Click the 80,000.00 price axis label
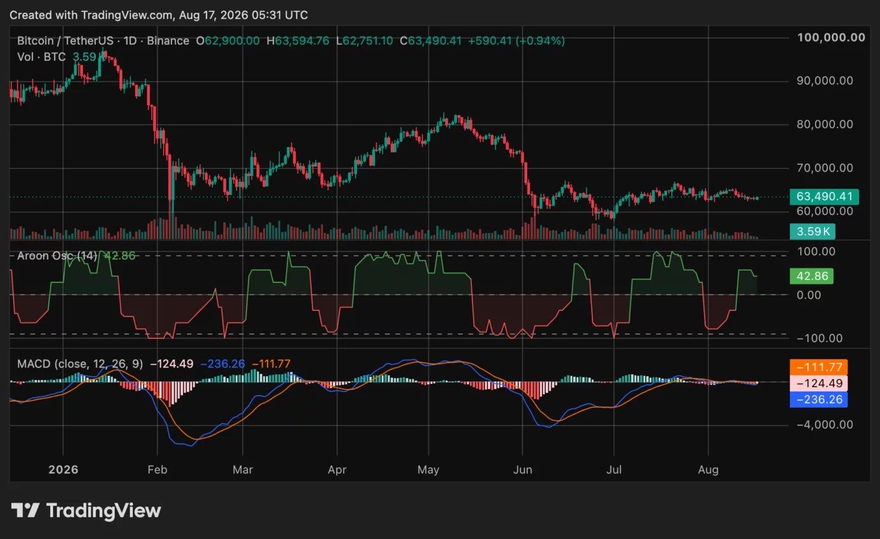 [x=825, y=124]
